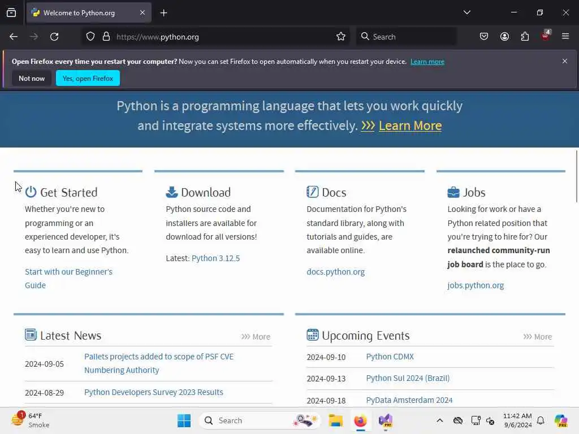Launch Copilot Preview from the taskbar
This screenshot has width=579, height=434.
[x=561, y=420]
